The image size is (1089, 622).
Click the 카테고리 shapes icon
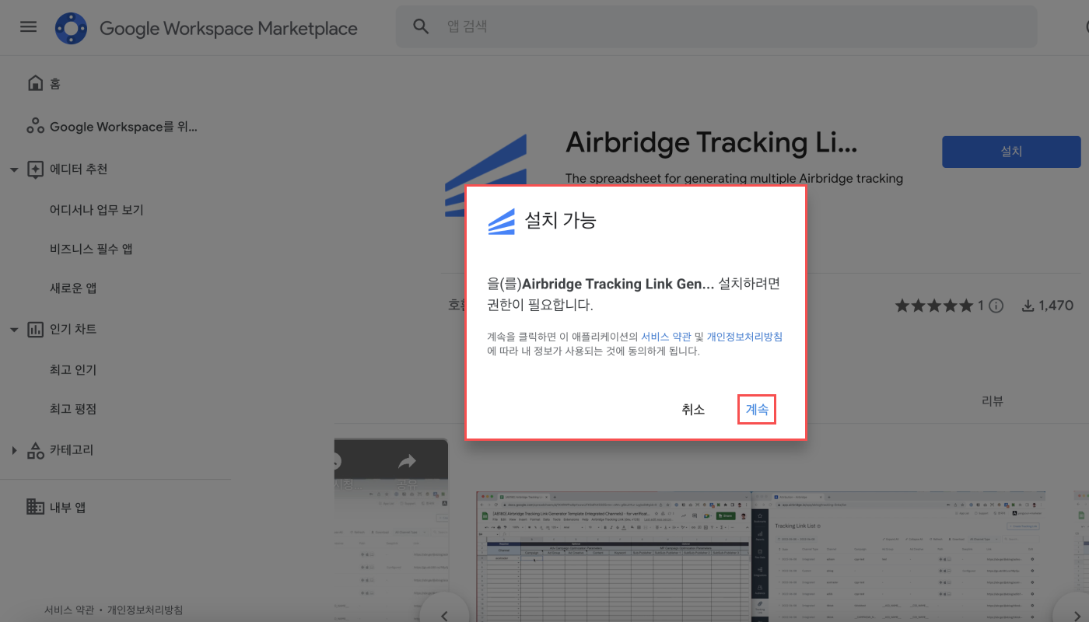(35, 450)
